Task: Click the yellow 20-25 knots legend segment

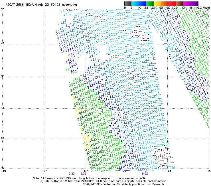Action: 157,3
